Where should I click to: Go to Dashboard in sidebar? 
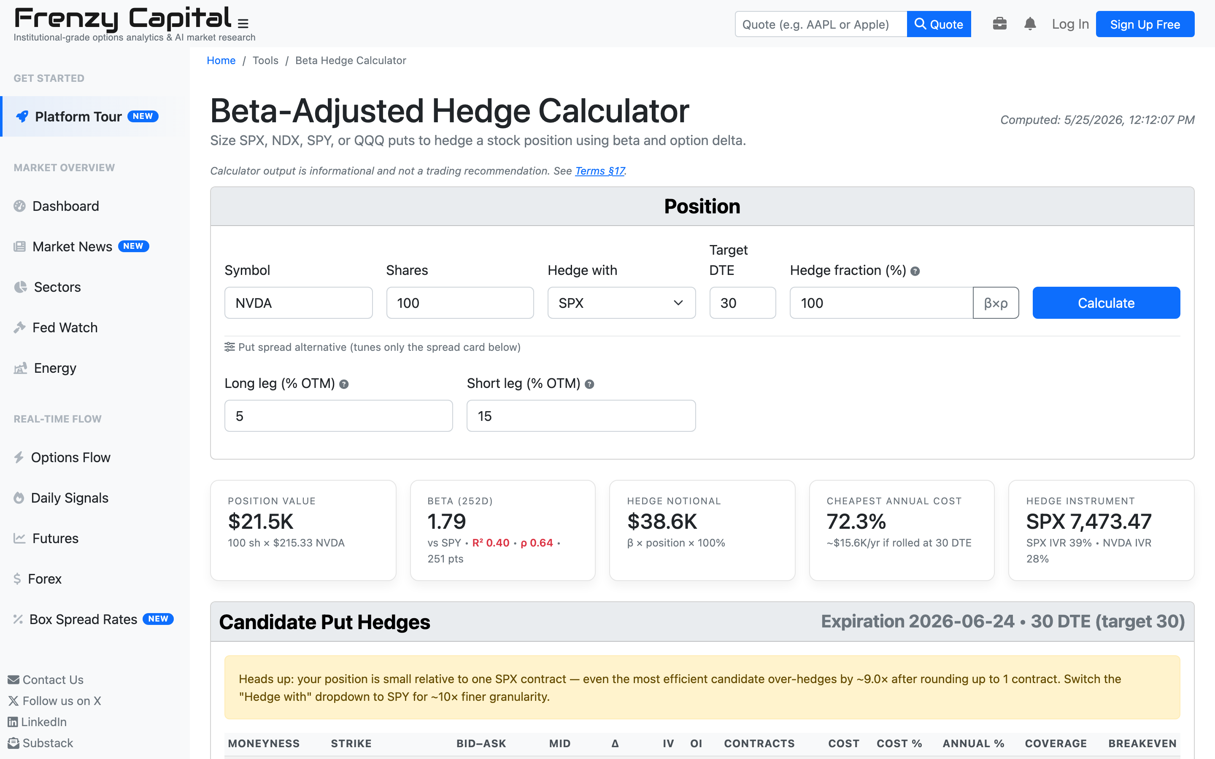point(66,206)
